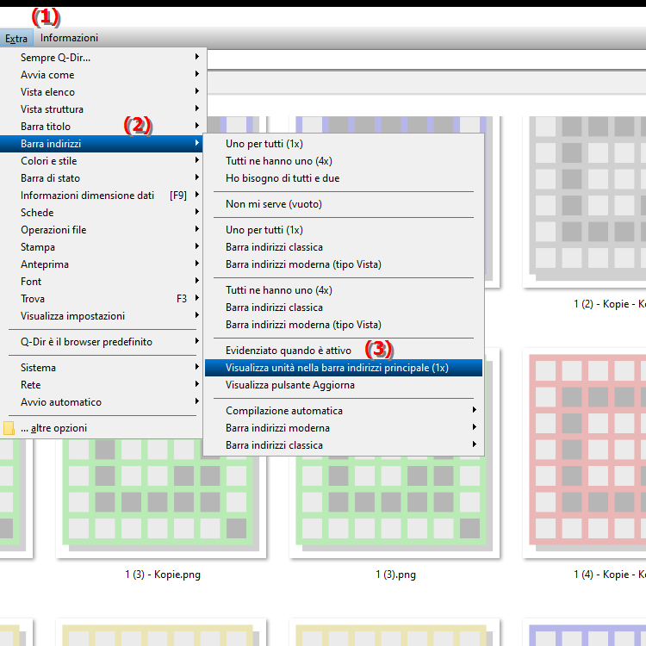
Task: Expand the Compilazione automatica submenu
Action: tap(343, 411)
